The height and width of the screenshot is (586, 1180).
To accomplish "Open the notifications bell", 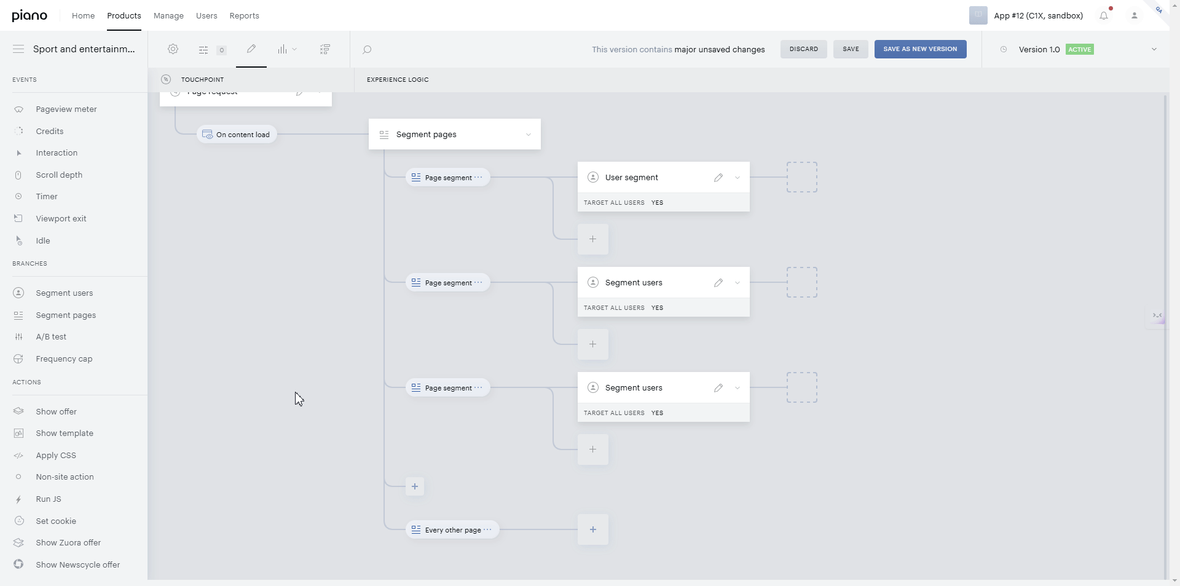I will click(1104, 16).
